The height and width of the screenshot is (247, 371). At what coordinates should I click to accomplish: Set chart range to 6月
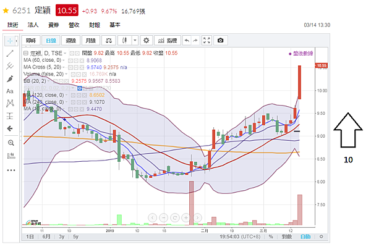(x=46, y=237)
